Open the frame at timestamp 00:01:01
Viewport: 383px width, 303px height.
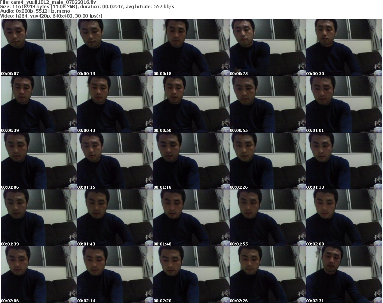344,104
